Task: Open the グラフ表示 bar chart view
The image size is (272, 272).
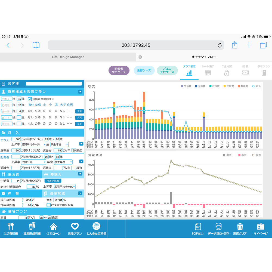Action: pyautogui.click(x=189, y=70)
